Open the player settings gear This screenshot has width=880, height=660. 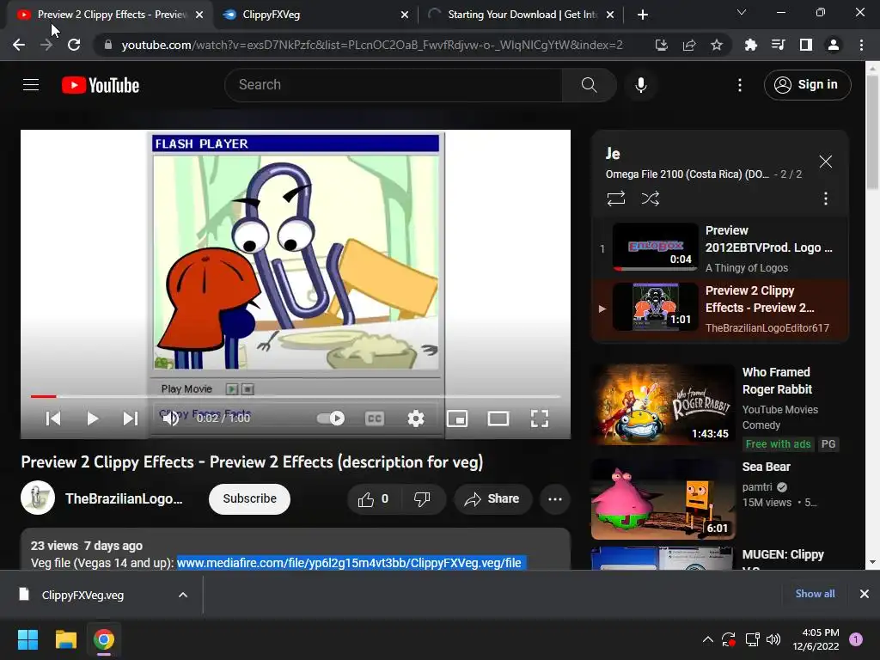[416, 419]
